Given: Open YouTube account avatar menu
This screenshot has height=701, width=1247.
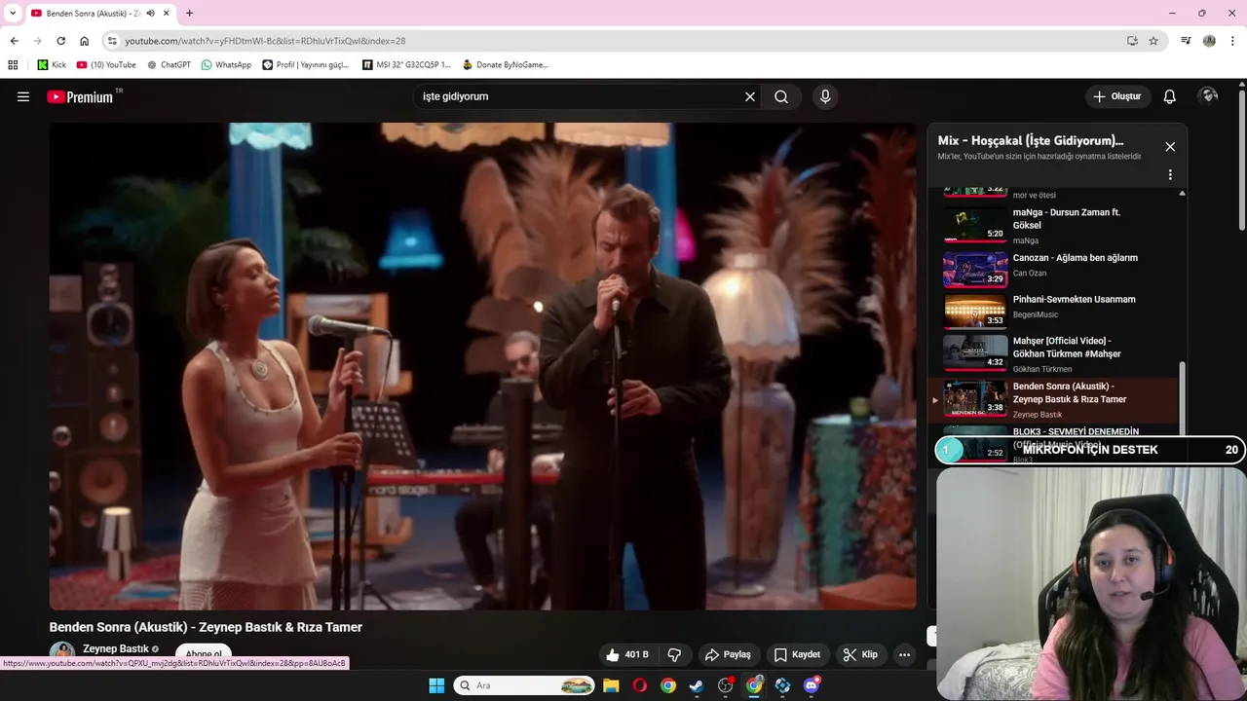Looking at the screenshot, I should [1209, 95].
